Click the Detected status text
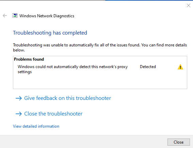Viewport: 193px width, 148px height. (x=148, y=67)
